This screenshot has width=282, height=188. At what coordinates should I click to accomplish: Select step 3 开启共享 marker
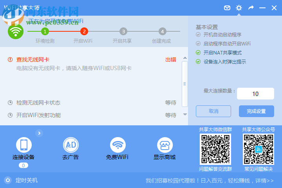(x=123, y=31)
